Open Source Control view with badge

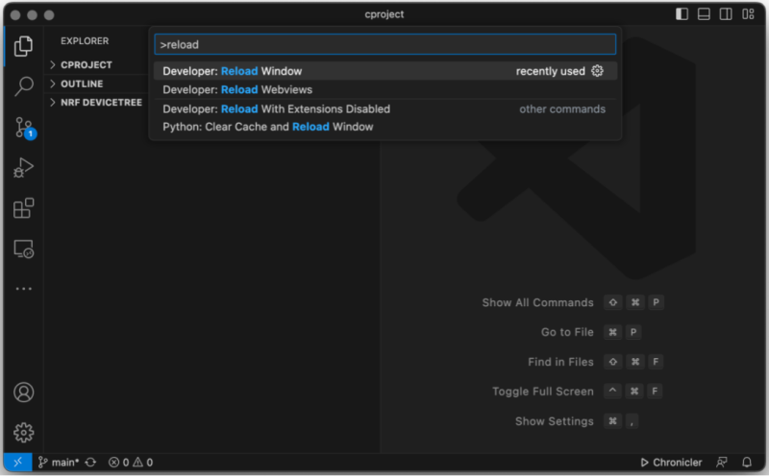(24, 128)
